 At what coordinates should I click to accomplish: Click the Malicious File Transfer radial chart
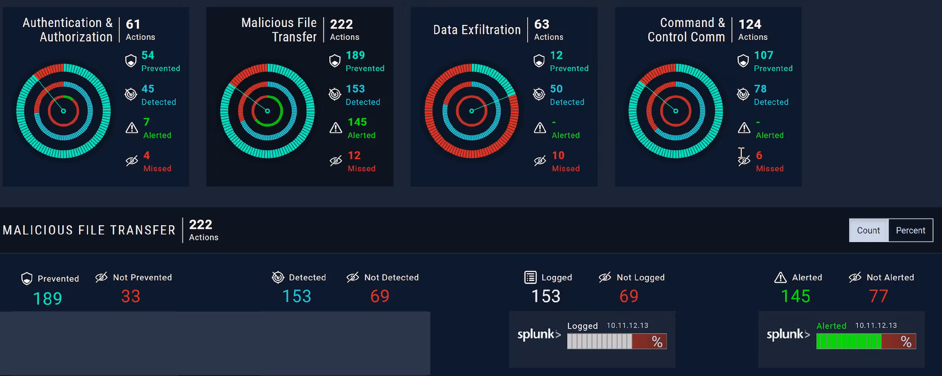[x=267, y=111]
